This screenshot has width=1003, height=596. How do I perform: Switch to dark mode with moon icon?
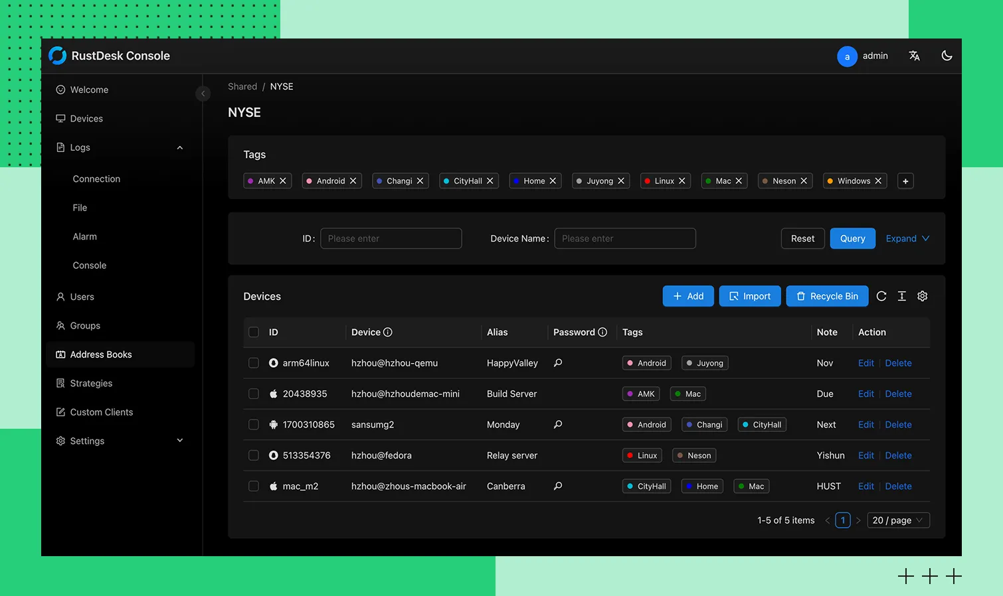pos(947,56)
